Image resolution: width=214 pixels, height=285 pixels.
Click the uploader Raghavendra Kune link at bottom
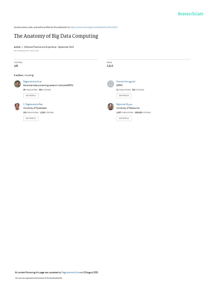click(71, 272)
